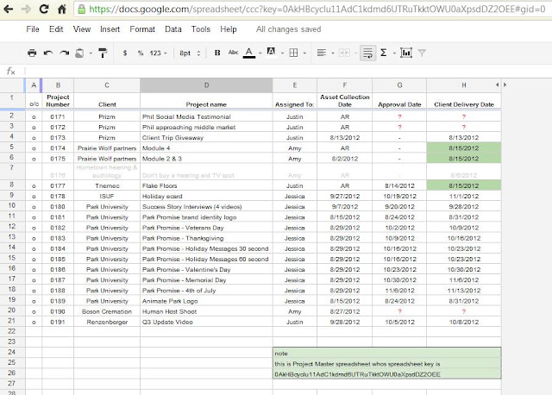552x395 pixels.
Task: Click the formula bar input
Action: tap(289, 71)
